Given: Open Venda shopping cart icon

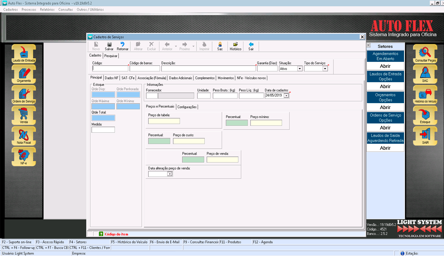Looking at the screenshot, I should (x=24, y=115).
